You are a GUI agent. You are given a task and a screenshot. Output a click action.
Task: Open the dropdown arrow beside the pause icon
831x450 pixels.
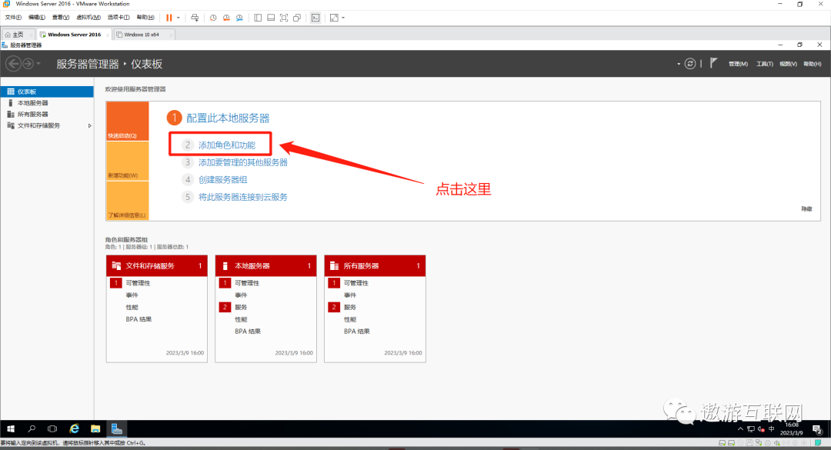coord(178,18)
